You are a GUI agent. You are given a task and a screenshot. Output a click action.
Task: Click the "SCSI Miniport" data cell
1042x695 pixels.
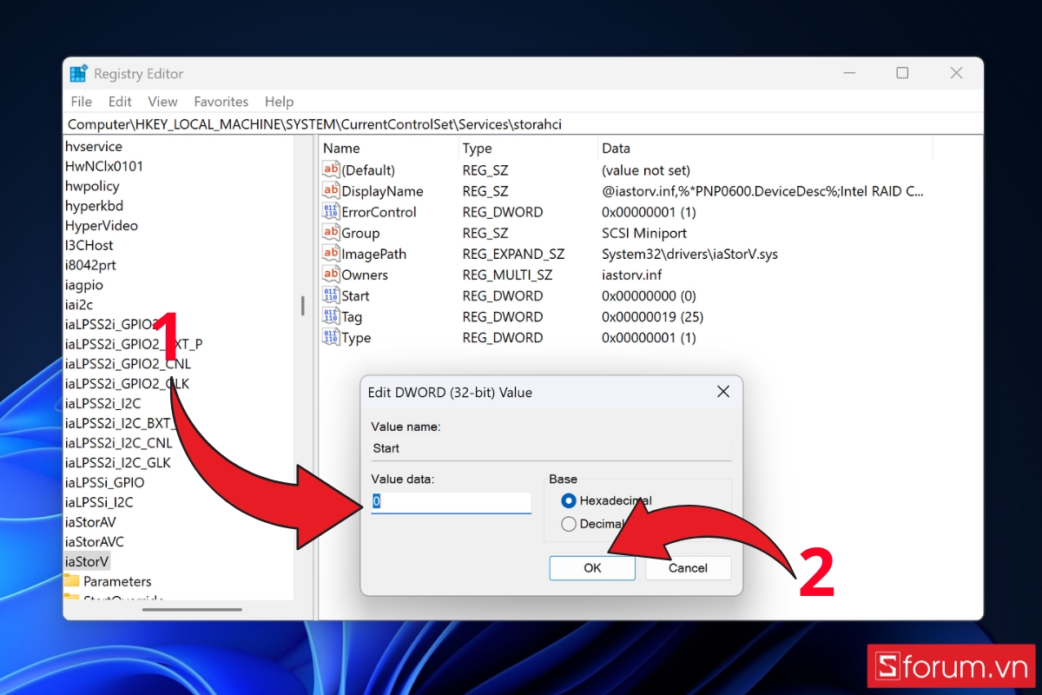click(x=644, y=233)
